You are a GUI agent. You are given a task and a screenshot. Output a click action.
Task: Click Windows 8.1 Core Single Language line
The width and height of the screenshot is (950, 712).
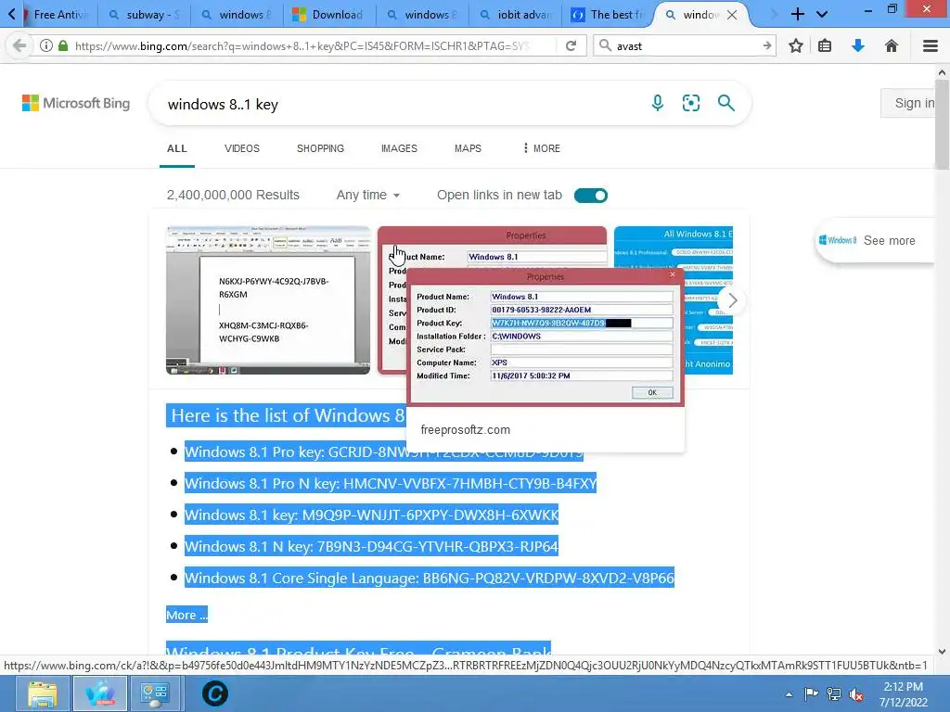coord(429,578)
